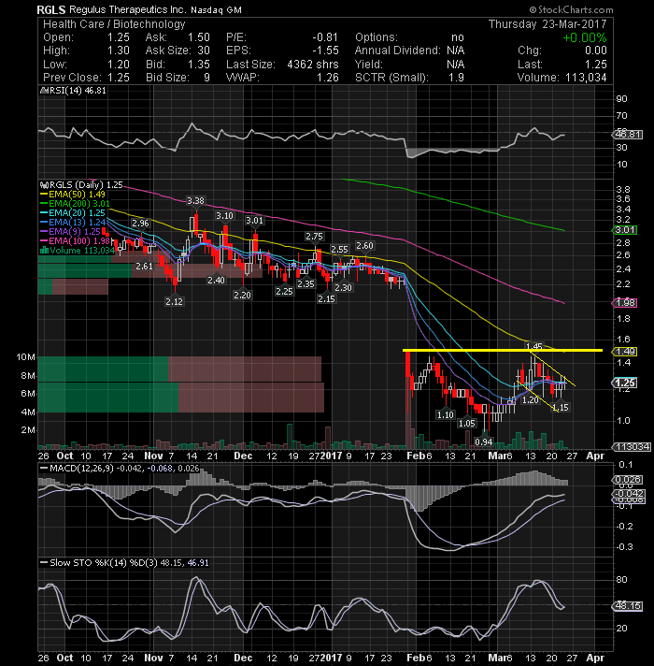This screenshot has width=654, height=666.
Task: Click the Bid price 1.35
Action: pos(198,65)
